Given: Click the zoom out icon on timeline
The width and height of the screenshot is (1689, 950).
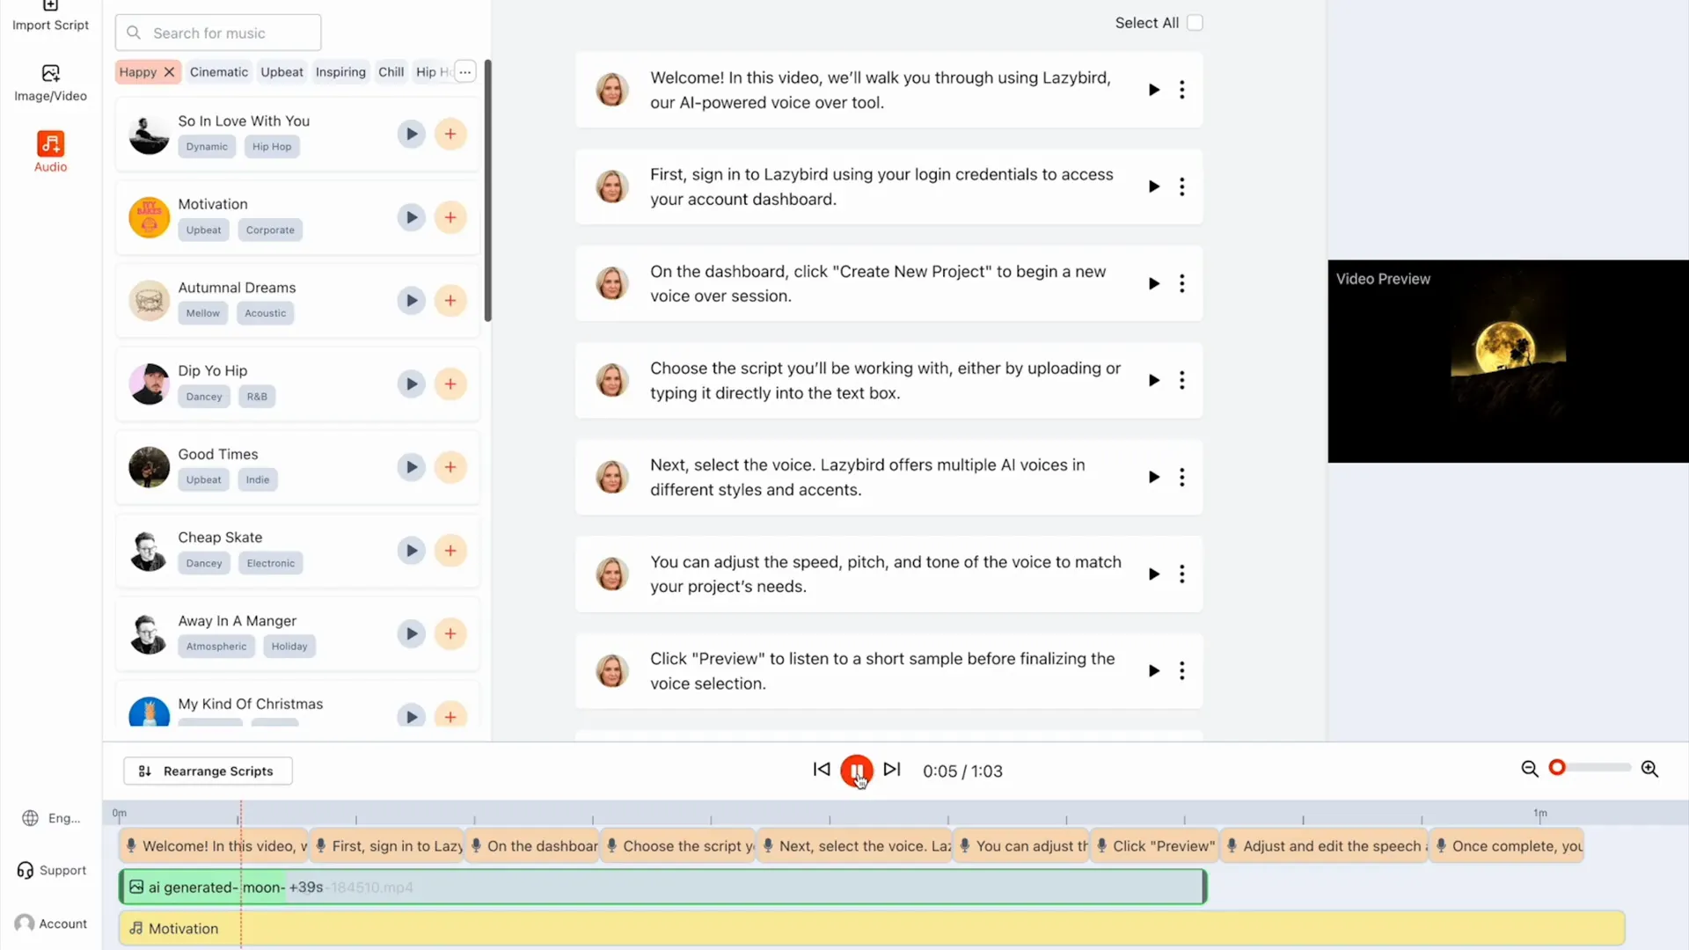Looking at the screenshot, I should 1530,769.
